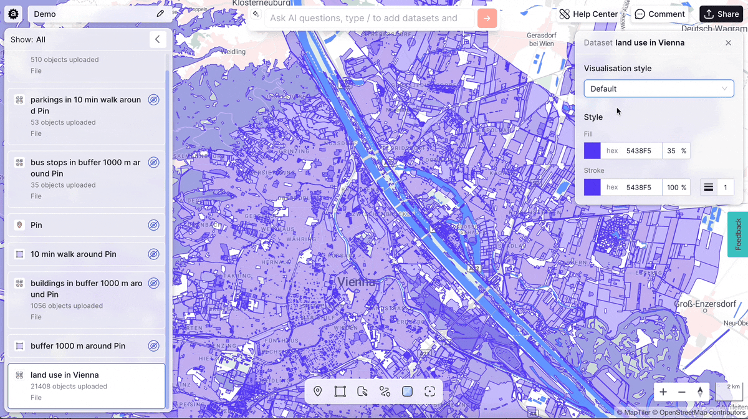Viewport: 748px width, 419px height.
Task: Select the Pin placement tool
Action: tap(317, 391)
